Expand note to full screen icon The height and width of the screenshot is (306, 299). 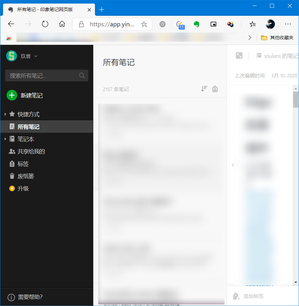click(x=239, y=56)
